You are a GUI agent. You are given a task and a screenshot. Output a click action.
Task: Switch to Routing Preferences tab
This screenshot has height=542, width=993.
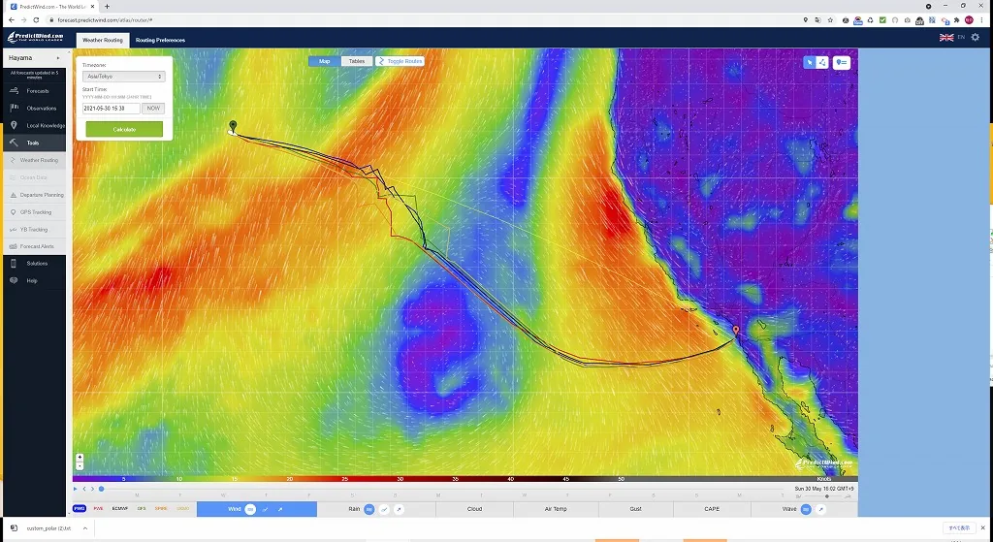160,40
